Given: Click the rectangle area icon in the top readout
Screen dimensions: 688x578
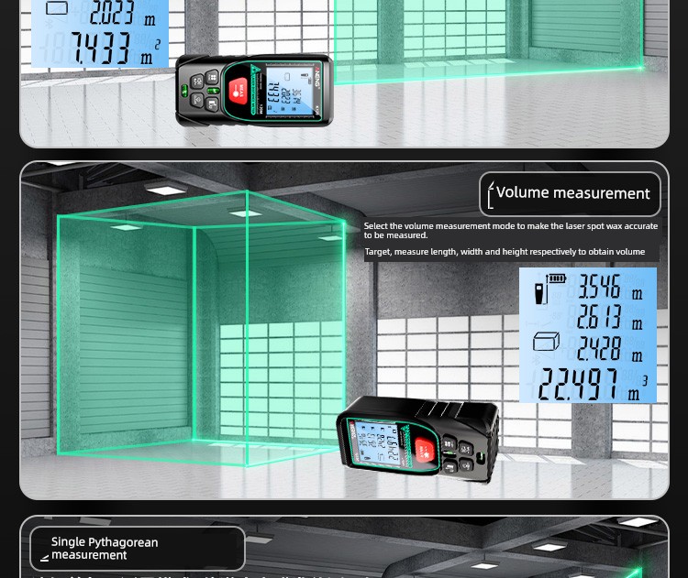Looking at the screenshot, I should [x=57, y=8].
